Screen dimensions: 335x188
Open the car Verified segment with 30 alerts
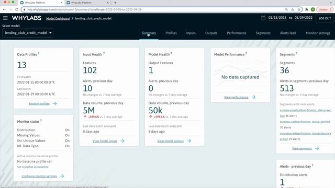(x=305, y=122)
